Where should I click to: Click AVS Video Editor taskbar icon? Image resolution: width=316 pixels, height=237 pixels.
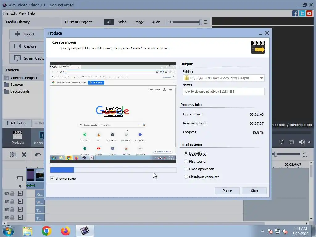click(85, 231)
